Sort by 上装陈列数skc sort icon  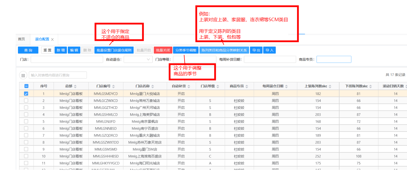point(330,86)
